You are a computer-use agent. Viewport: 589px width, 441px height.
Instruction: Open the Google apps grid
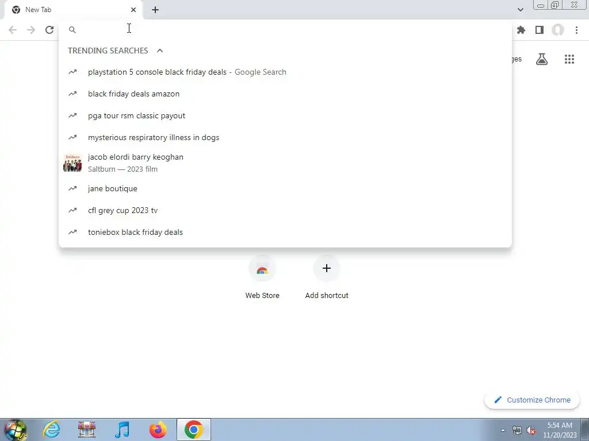[x=569, y=59]
